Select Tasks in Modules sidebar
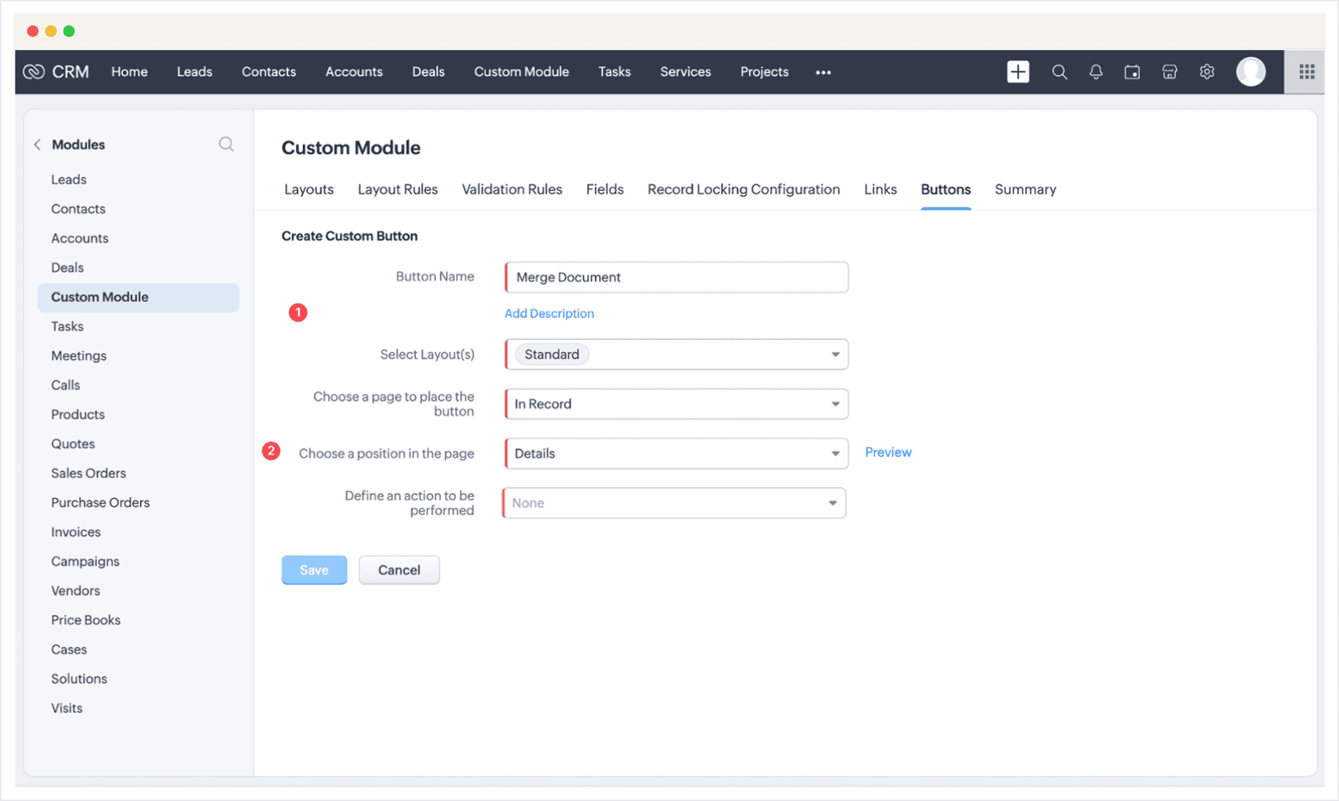 67,326
